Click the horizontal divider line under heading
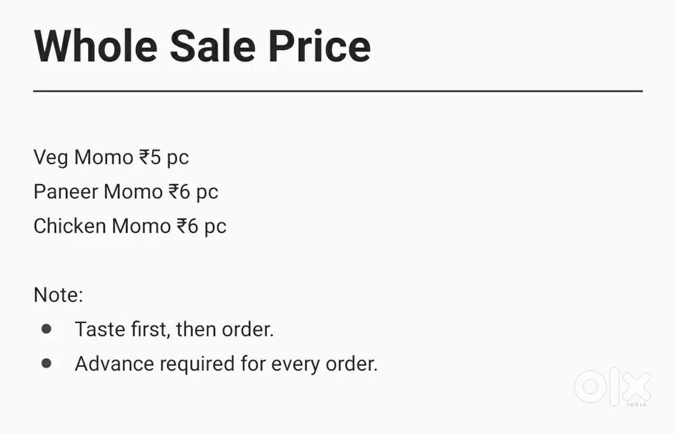Screen dimensions: 676x434 (337, 91)
